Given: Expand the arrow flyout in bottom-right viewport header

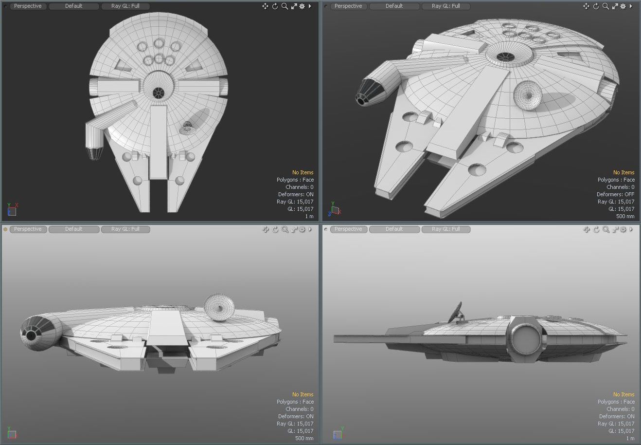Looking at the screenshot, I should [631, 229].
